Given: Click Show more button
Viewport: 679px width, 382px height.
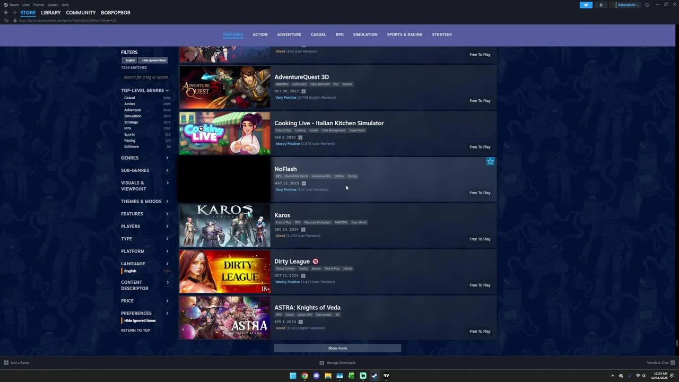Looking at the screenshot, I should point(337,348).
